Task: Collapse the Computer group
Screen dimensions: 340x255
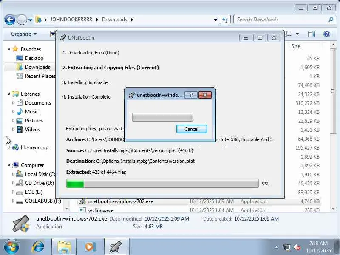Action: 9,165
